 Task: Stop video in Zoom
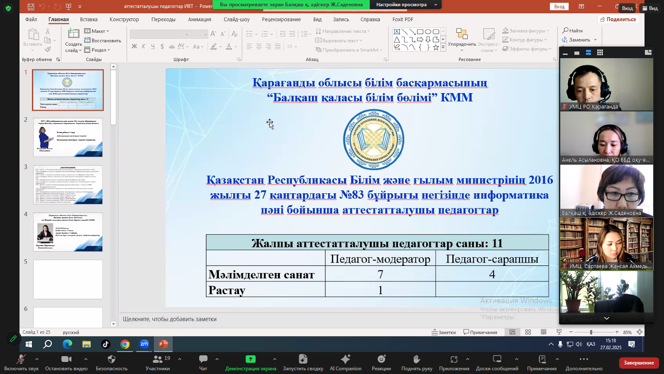click(66, 362)
